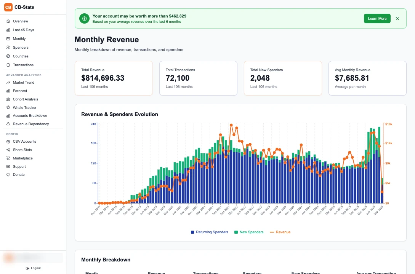415x274 pixels.
Task: Click the Monthly Breakdown heading
Action: (106, 260)
